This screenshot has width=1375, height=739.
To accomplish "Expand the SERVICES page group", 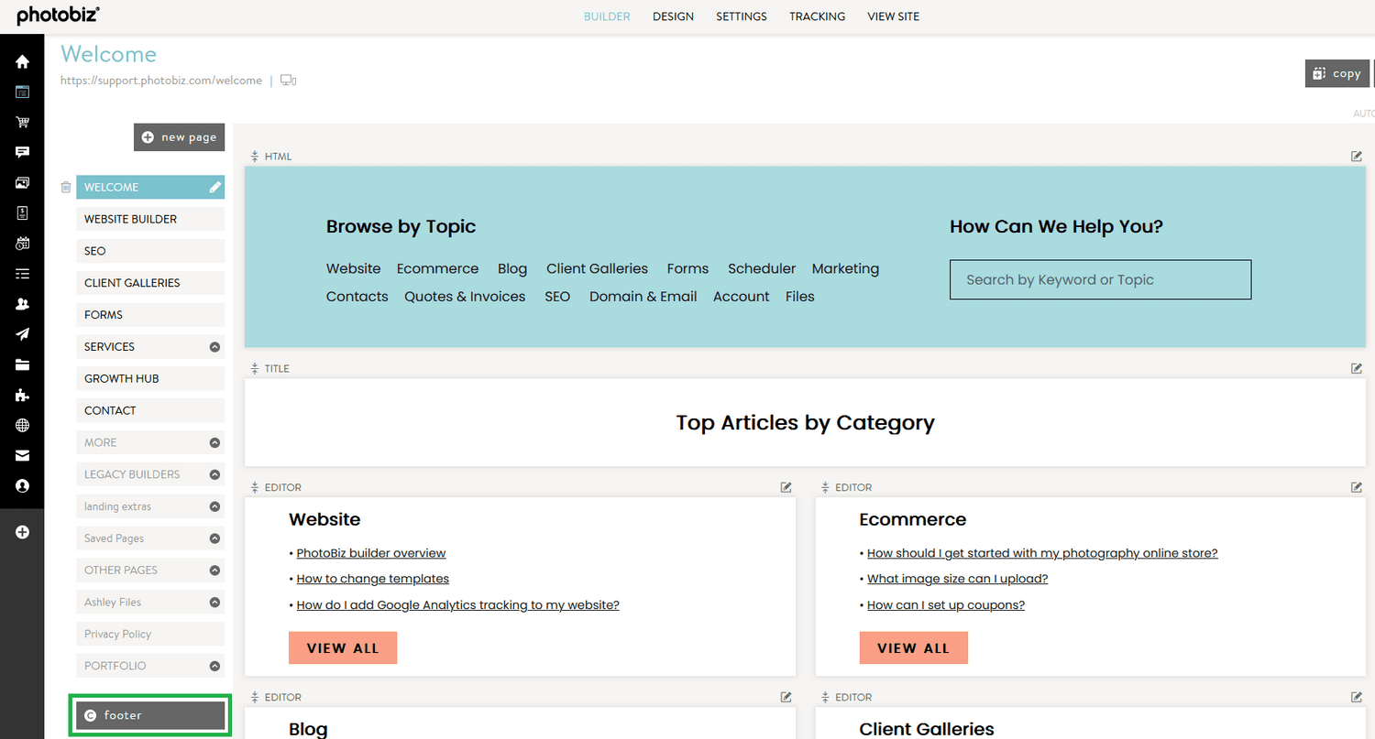I will (213, 346).
